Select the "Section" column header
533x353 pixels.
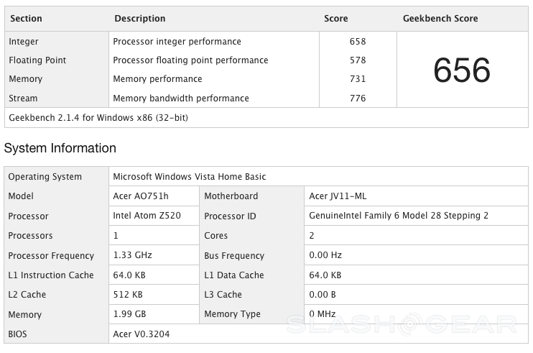(25, 19)
